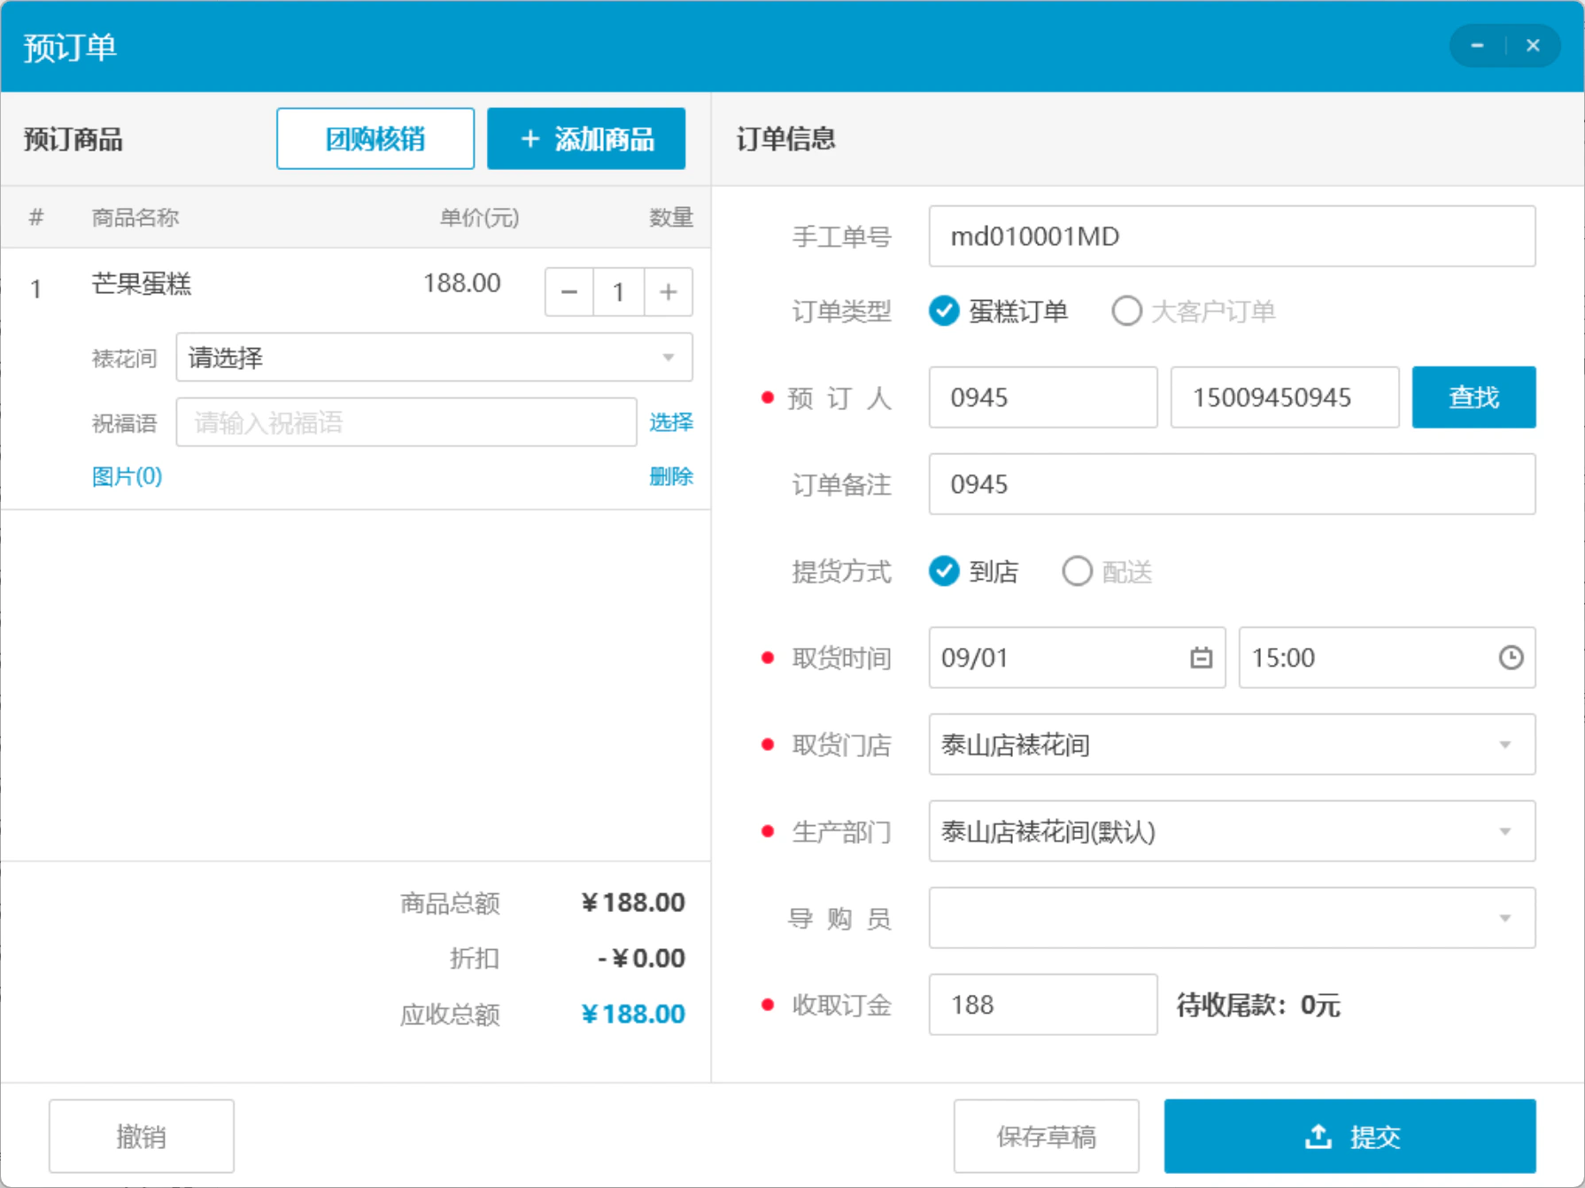Screen dimensions: 1585x1188
Task: Close the 预订单 window
Action: click(1533, 45)
